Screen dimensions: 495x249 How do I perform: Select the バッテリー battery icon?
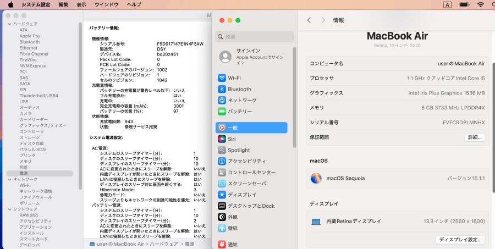click(x=222, y=112)
